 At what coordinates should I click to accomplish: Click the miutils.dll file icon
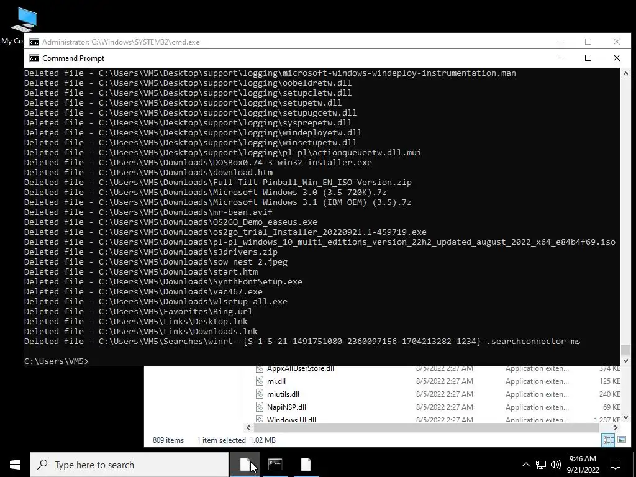(x=260, y=394)
